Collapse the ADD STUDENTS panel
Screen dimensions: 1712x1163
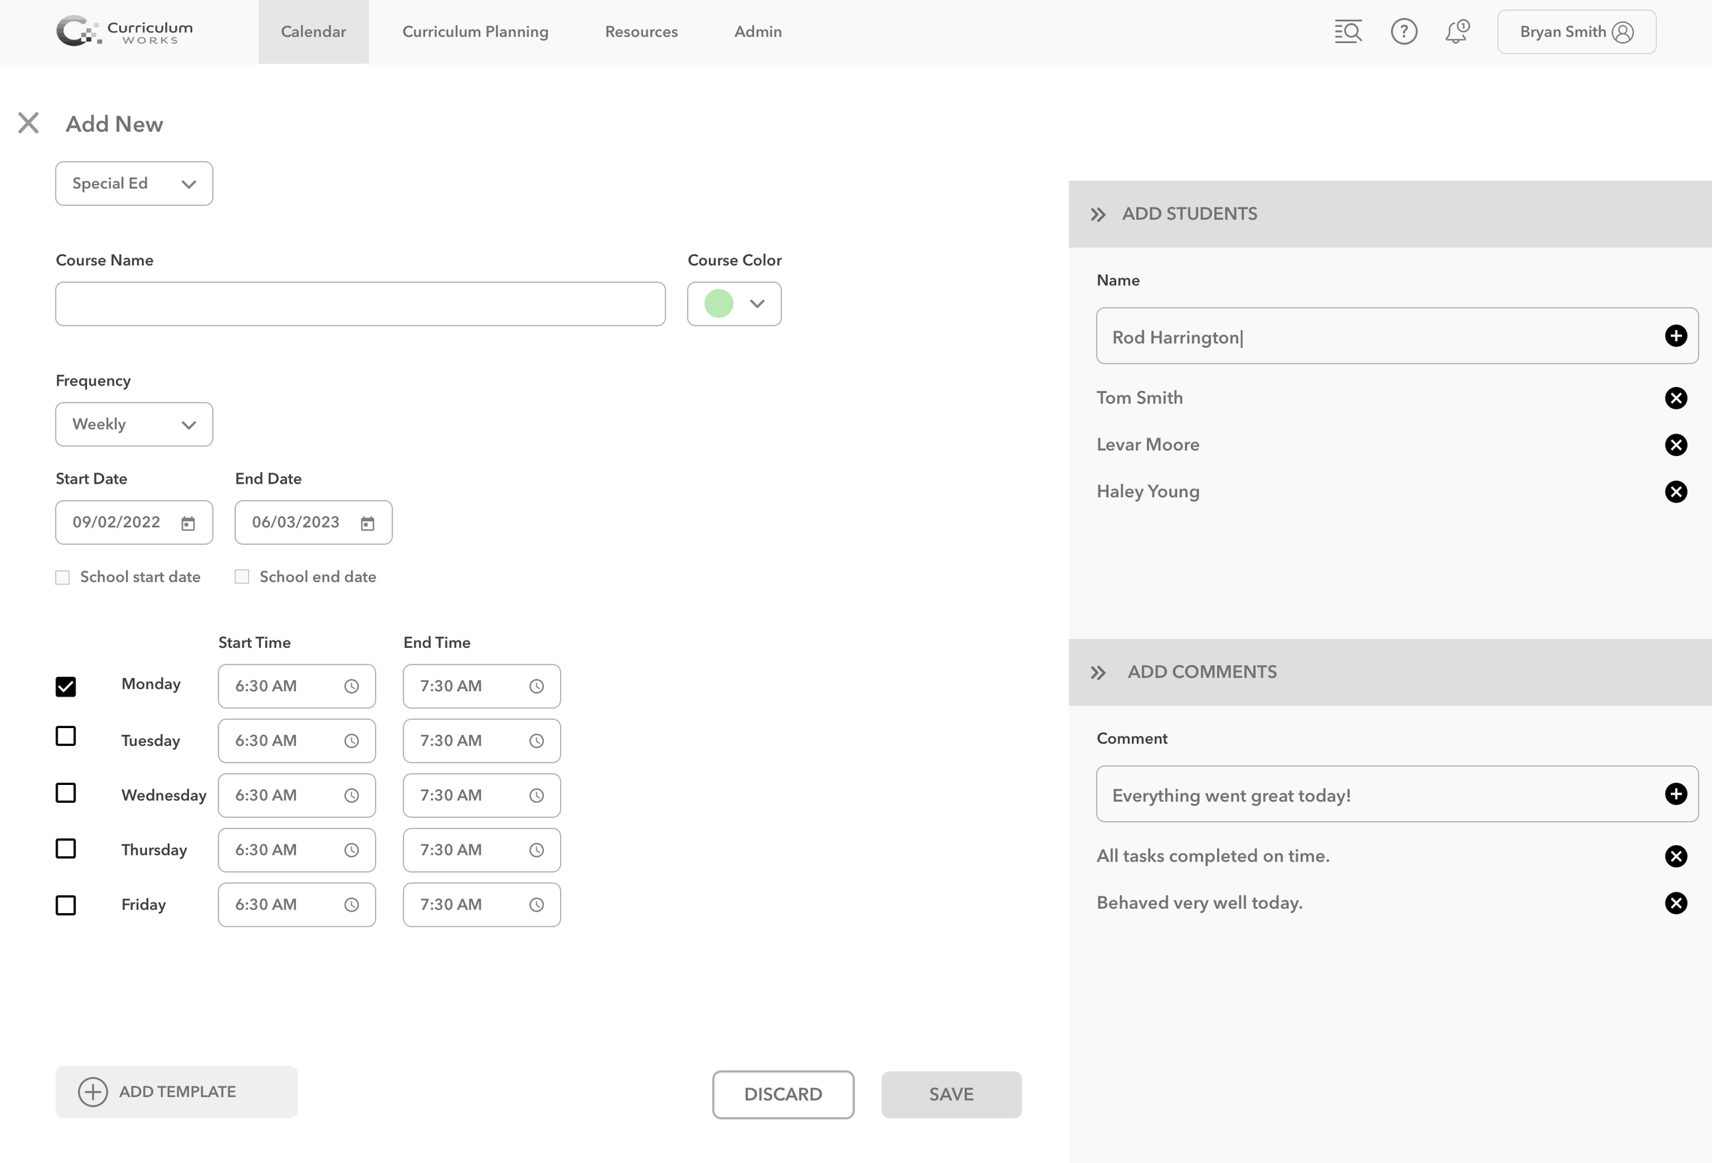[x=1098, y=214]
